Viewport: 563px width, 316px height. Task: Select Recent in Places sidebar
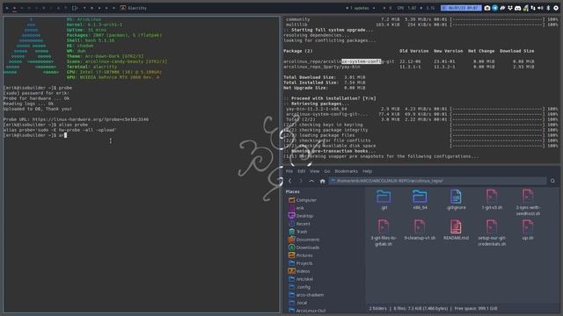[x=299, y=224]
